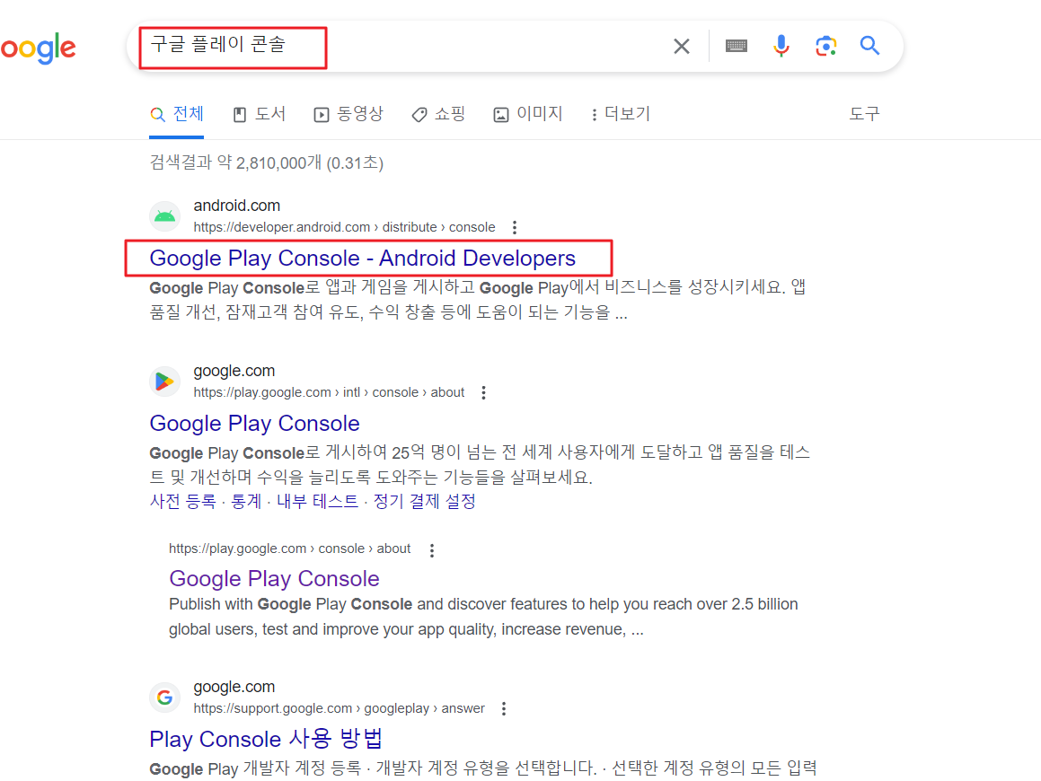This screenshot has height=781, width=1041.
Task: Open options for the support.google.com result
Action: pyautogui.click(x=504, y=708)
